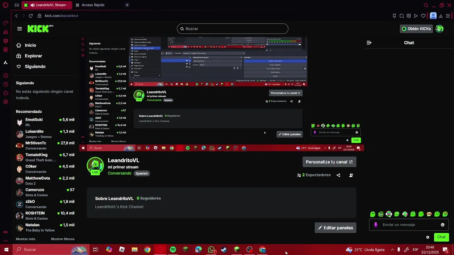This screenshot has width=454, height=255.
Task: Open the Kick user avatar menu
Action: (439, 29)
